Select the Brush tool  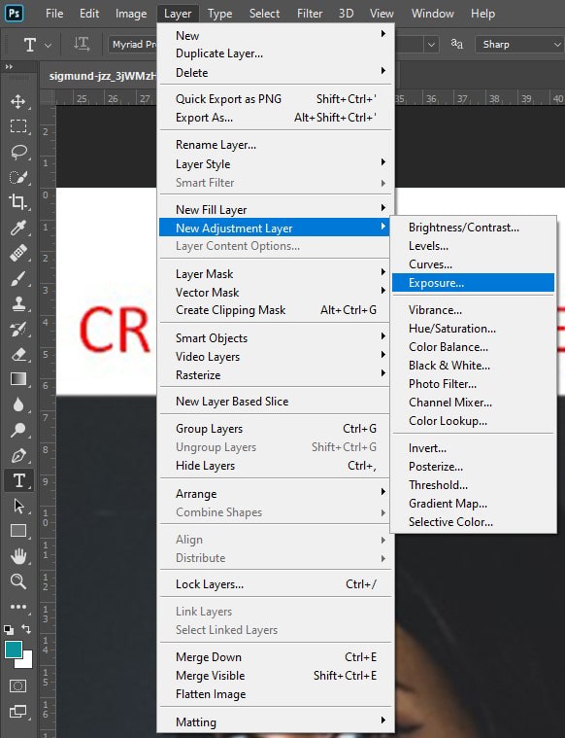pos(18,279)
